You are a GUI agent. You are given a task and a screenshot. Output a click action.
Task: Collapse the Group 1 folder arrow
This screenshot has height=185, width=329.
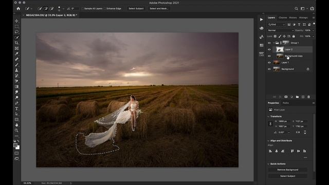point(274,43)
